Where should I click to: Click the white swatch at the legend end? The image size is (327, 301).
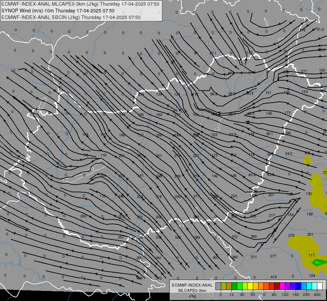[x=320, y=286]
